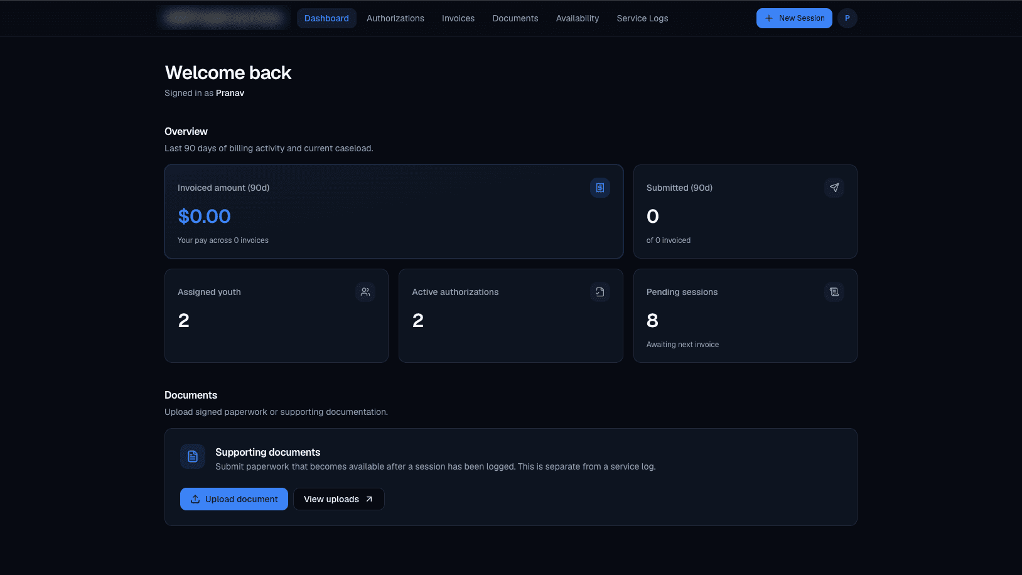Screen dimensions: 1022x575
Task: Open the Dashboard tab
Action: (326, 18)
